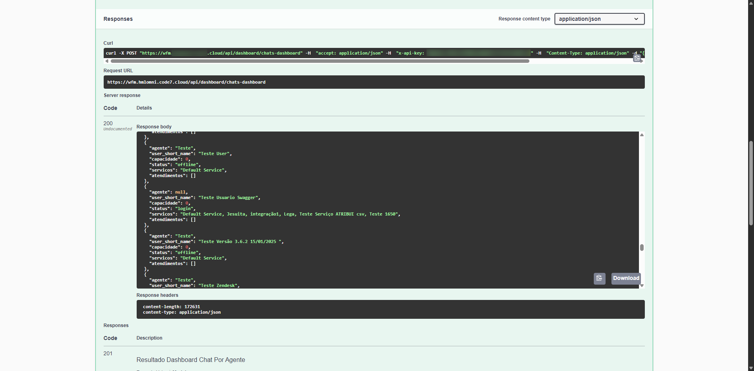Click the Curl label
The height and width of the screenshot is (371, 754).
click(108, 43)
